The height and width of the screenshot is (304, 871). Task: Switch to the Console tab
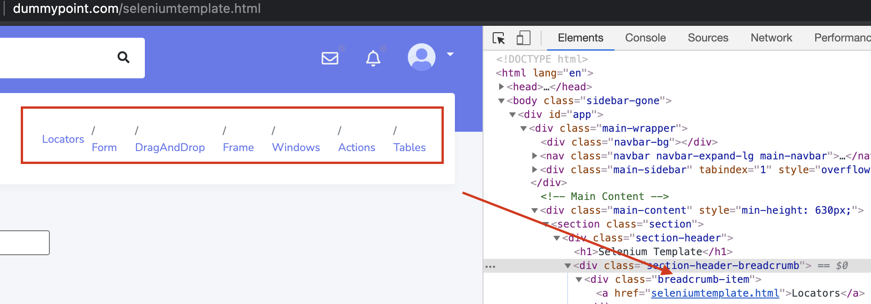pyautogui.click(x=645, y=38)
